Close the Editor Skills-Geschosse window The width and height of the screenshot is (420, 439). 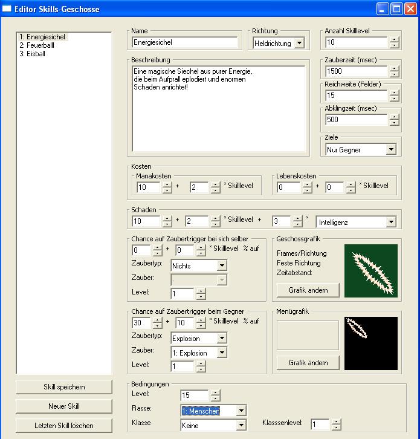[x=410, y=9]
